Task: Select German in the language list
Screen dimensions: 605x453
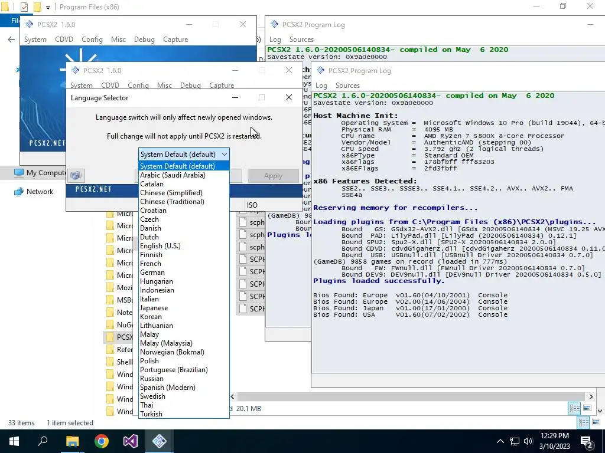Action: [x=184, y=273]
